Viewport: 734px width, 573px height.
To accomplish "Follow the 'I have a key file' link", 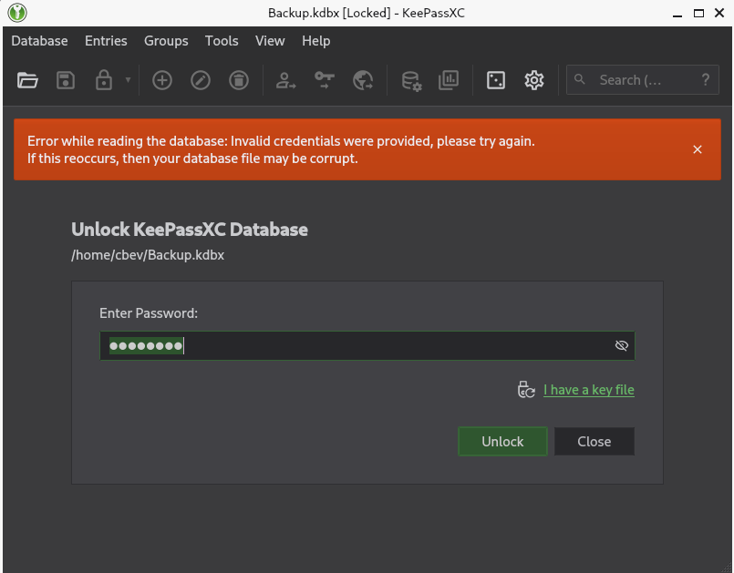I will click(588, 390).
